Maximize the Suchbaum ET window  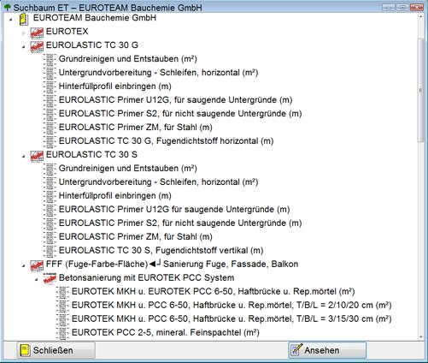[x=402, y=8]
